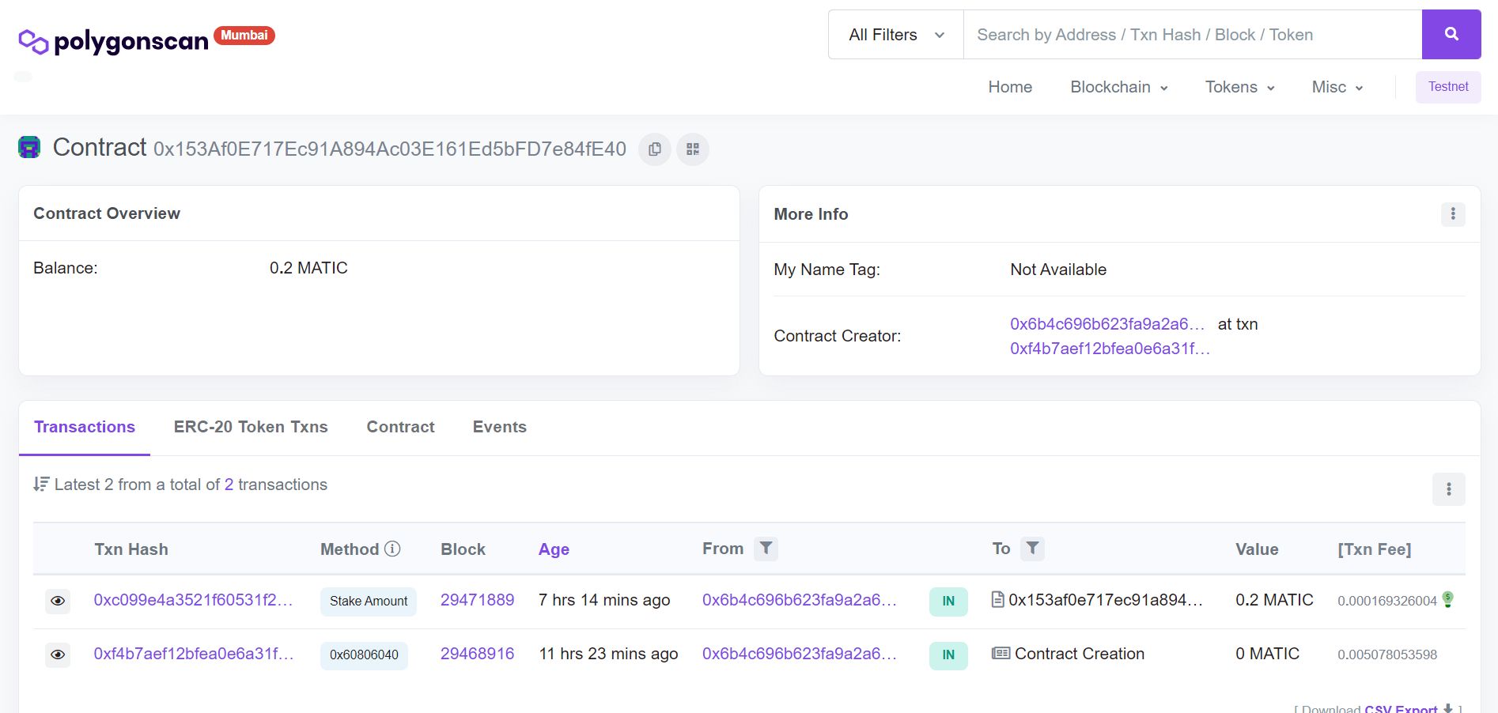Screen dimensions: 1498x713
Task: Click the Method info circle icon
Action: [392, 549]
